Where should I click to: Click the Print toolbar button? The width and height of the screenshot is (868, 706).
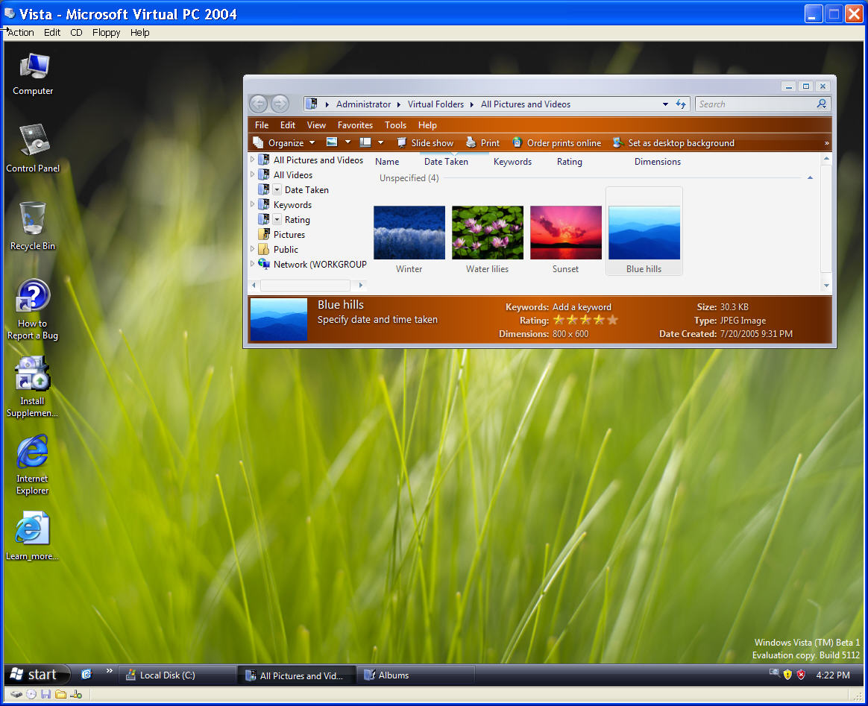pyautogui.click(x=482, y=142)
